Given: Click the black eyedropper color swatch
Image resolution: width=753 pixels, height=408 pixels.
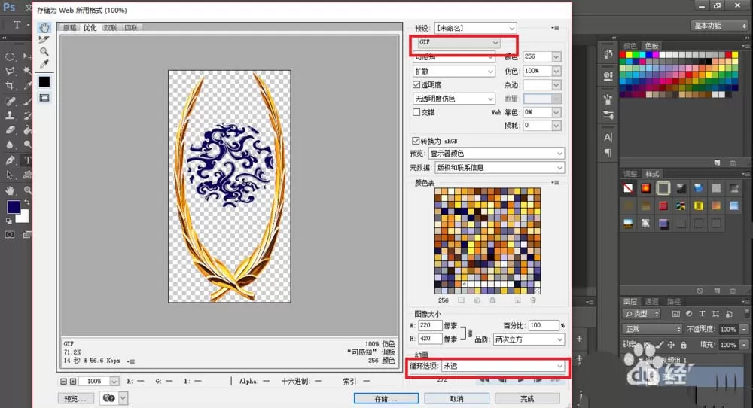Looking at the screenshot, I should pos(44,81).
